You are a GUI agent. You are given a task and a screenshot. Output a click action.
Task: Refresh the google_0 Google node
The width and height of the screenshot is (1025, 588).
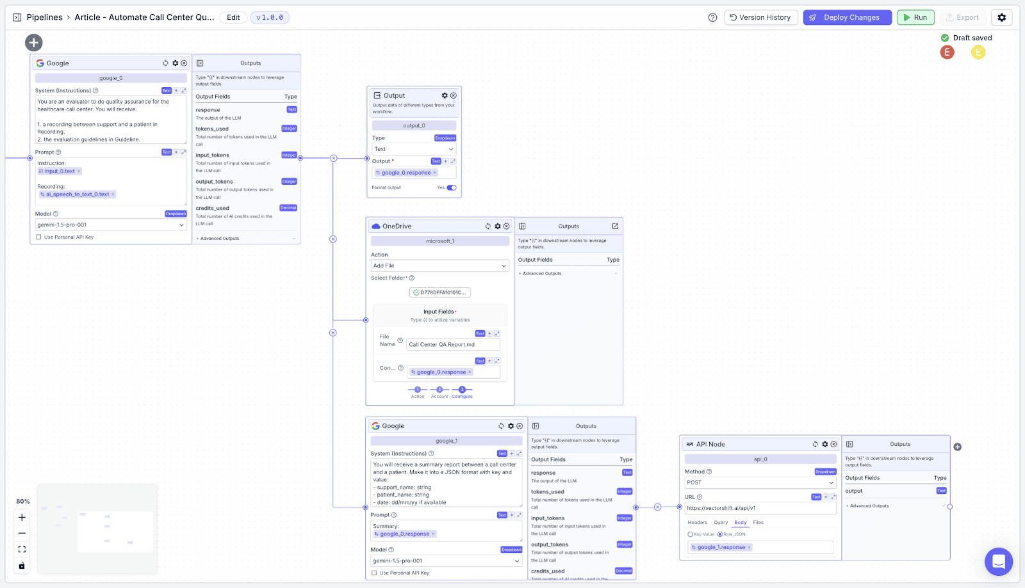pyautogui.click(x=165, y=63)
